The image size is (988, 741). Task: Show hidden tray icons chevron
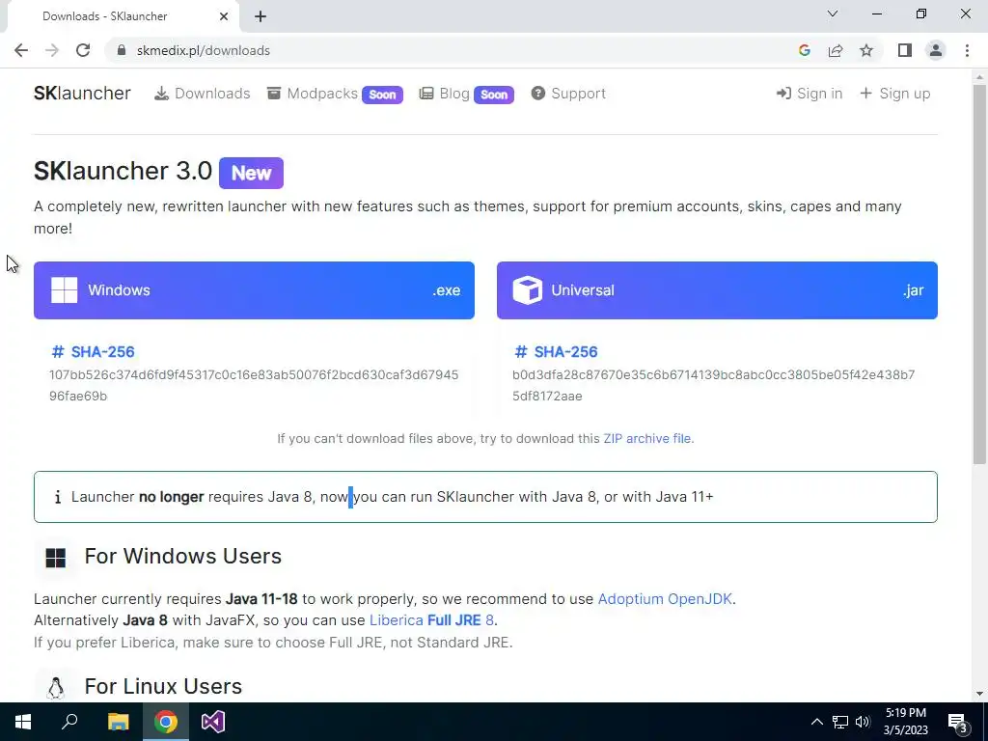click(x=816, y=722)
